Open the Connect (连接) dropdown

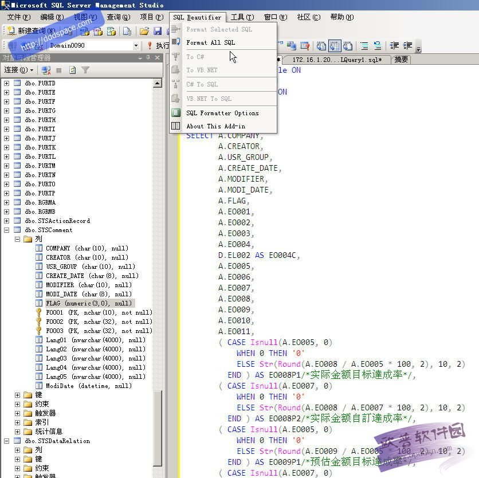(x=19, y=70)
